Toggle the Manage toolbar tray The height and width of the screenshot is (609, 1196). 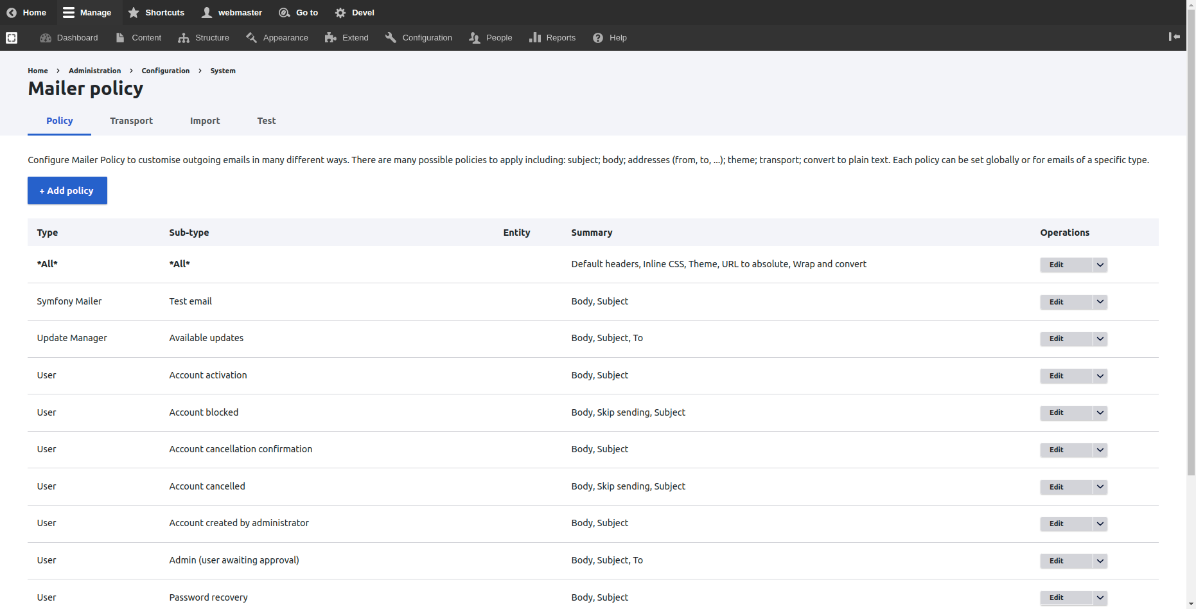coord(87,13)
